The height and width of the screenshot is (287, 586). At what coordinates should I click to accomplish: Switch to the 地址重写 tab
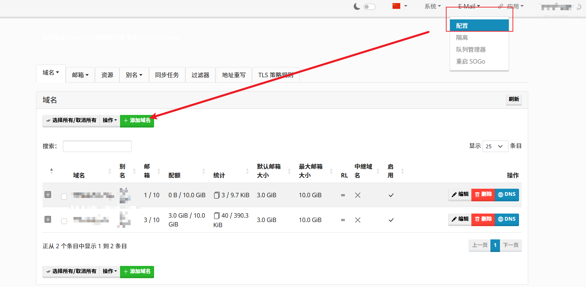[234, 75]
